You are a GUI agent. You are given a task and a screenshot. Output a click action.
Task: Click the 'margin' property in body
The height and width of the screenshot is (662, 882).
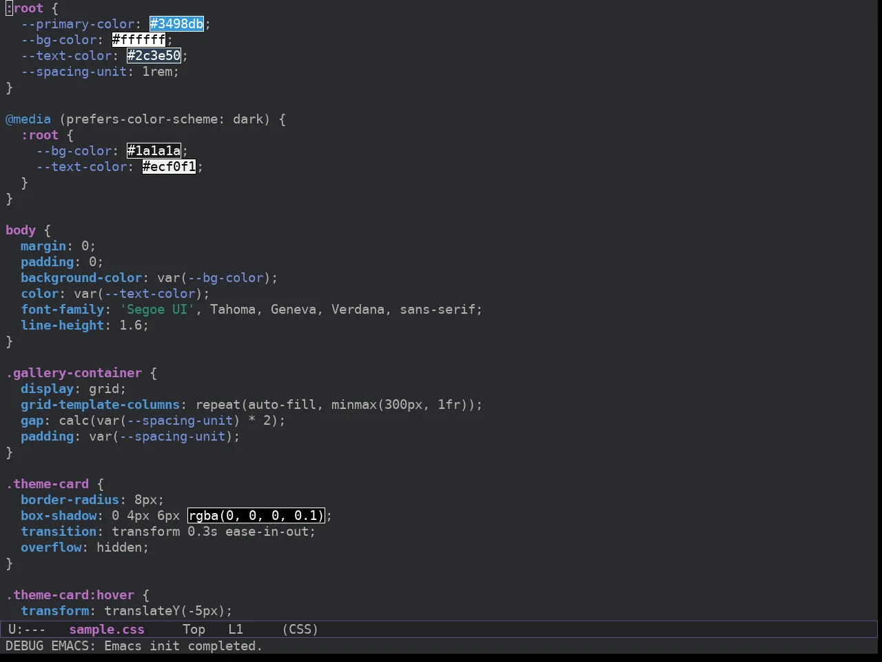point(43,246)
